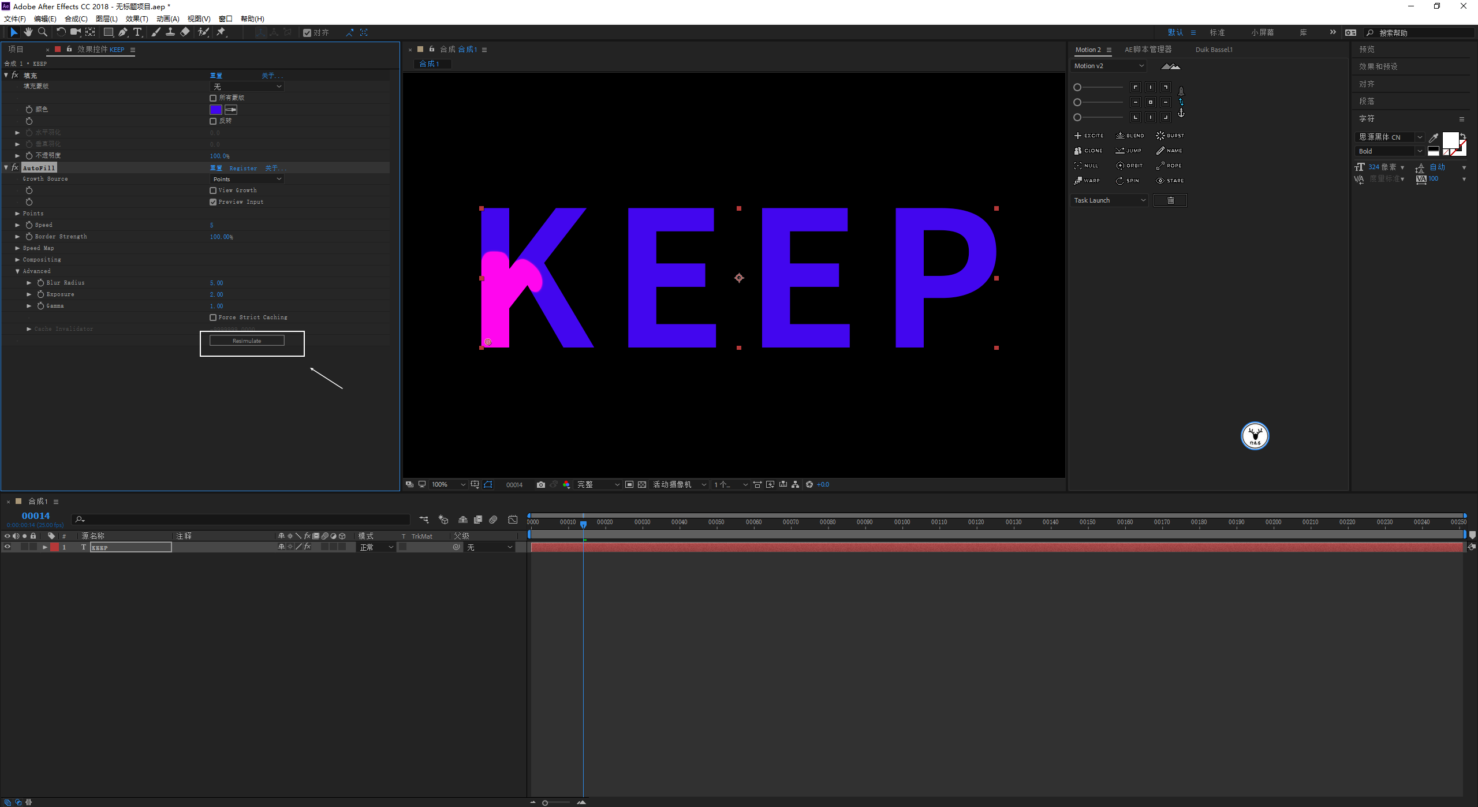Select the Rectangle shape tool
Screen dimensions: 1478x807
coord(109,32)
